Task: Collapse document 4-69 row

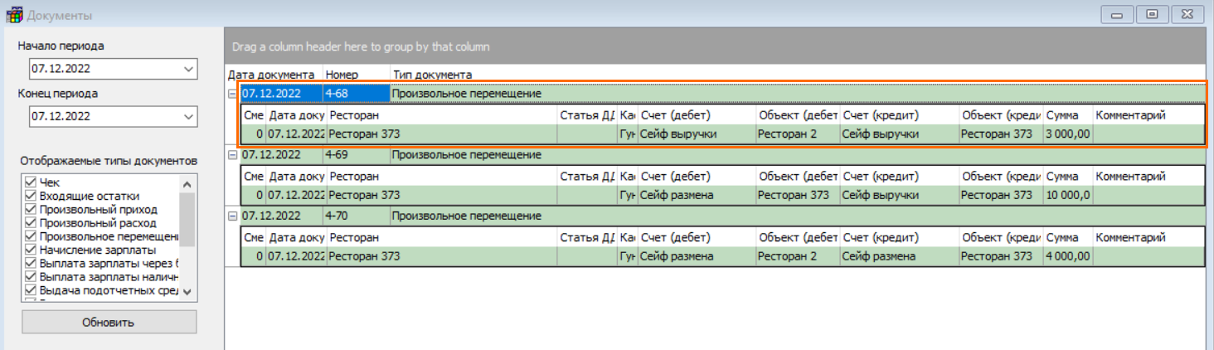Action: 233,155
